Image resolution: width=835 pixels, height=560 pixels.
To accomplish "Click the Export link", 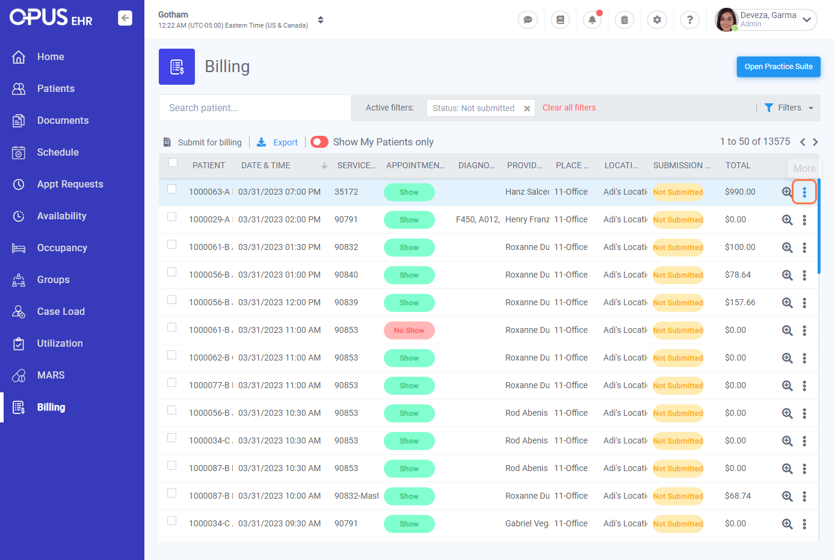I will tap(285, 142).
